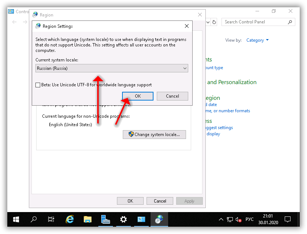307x234 pixels.
Task: Confirm Region Settings with OK
Action: tap(137, 96)
